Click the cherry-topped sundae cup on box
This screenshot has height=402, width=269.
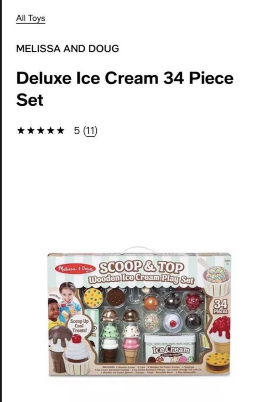pos(77,355)
